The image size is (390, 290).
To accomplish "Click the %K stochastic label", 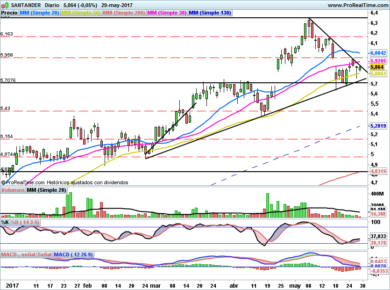I will click(5, 222).
